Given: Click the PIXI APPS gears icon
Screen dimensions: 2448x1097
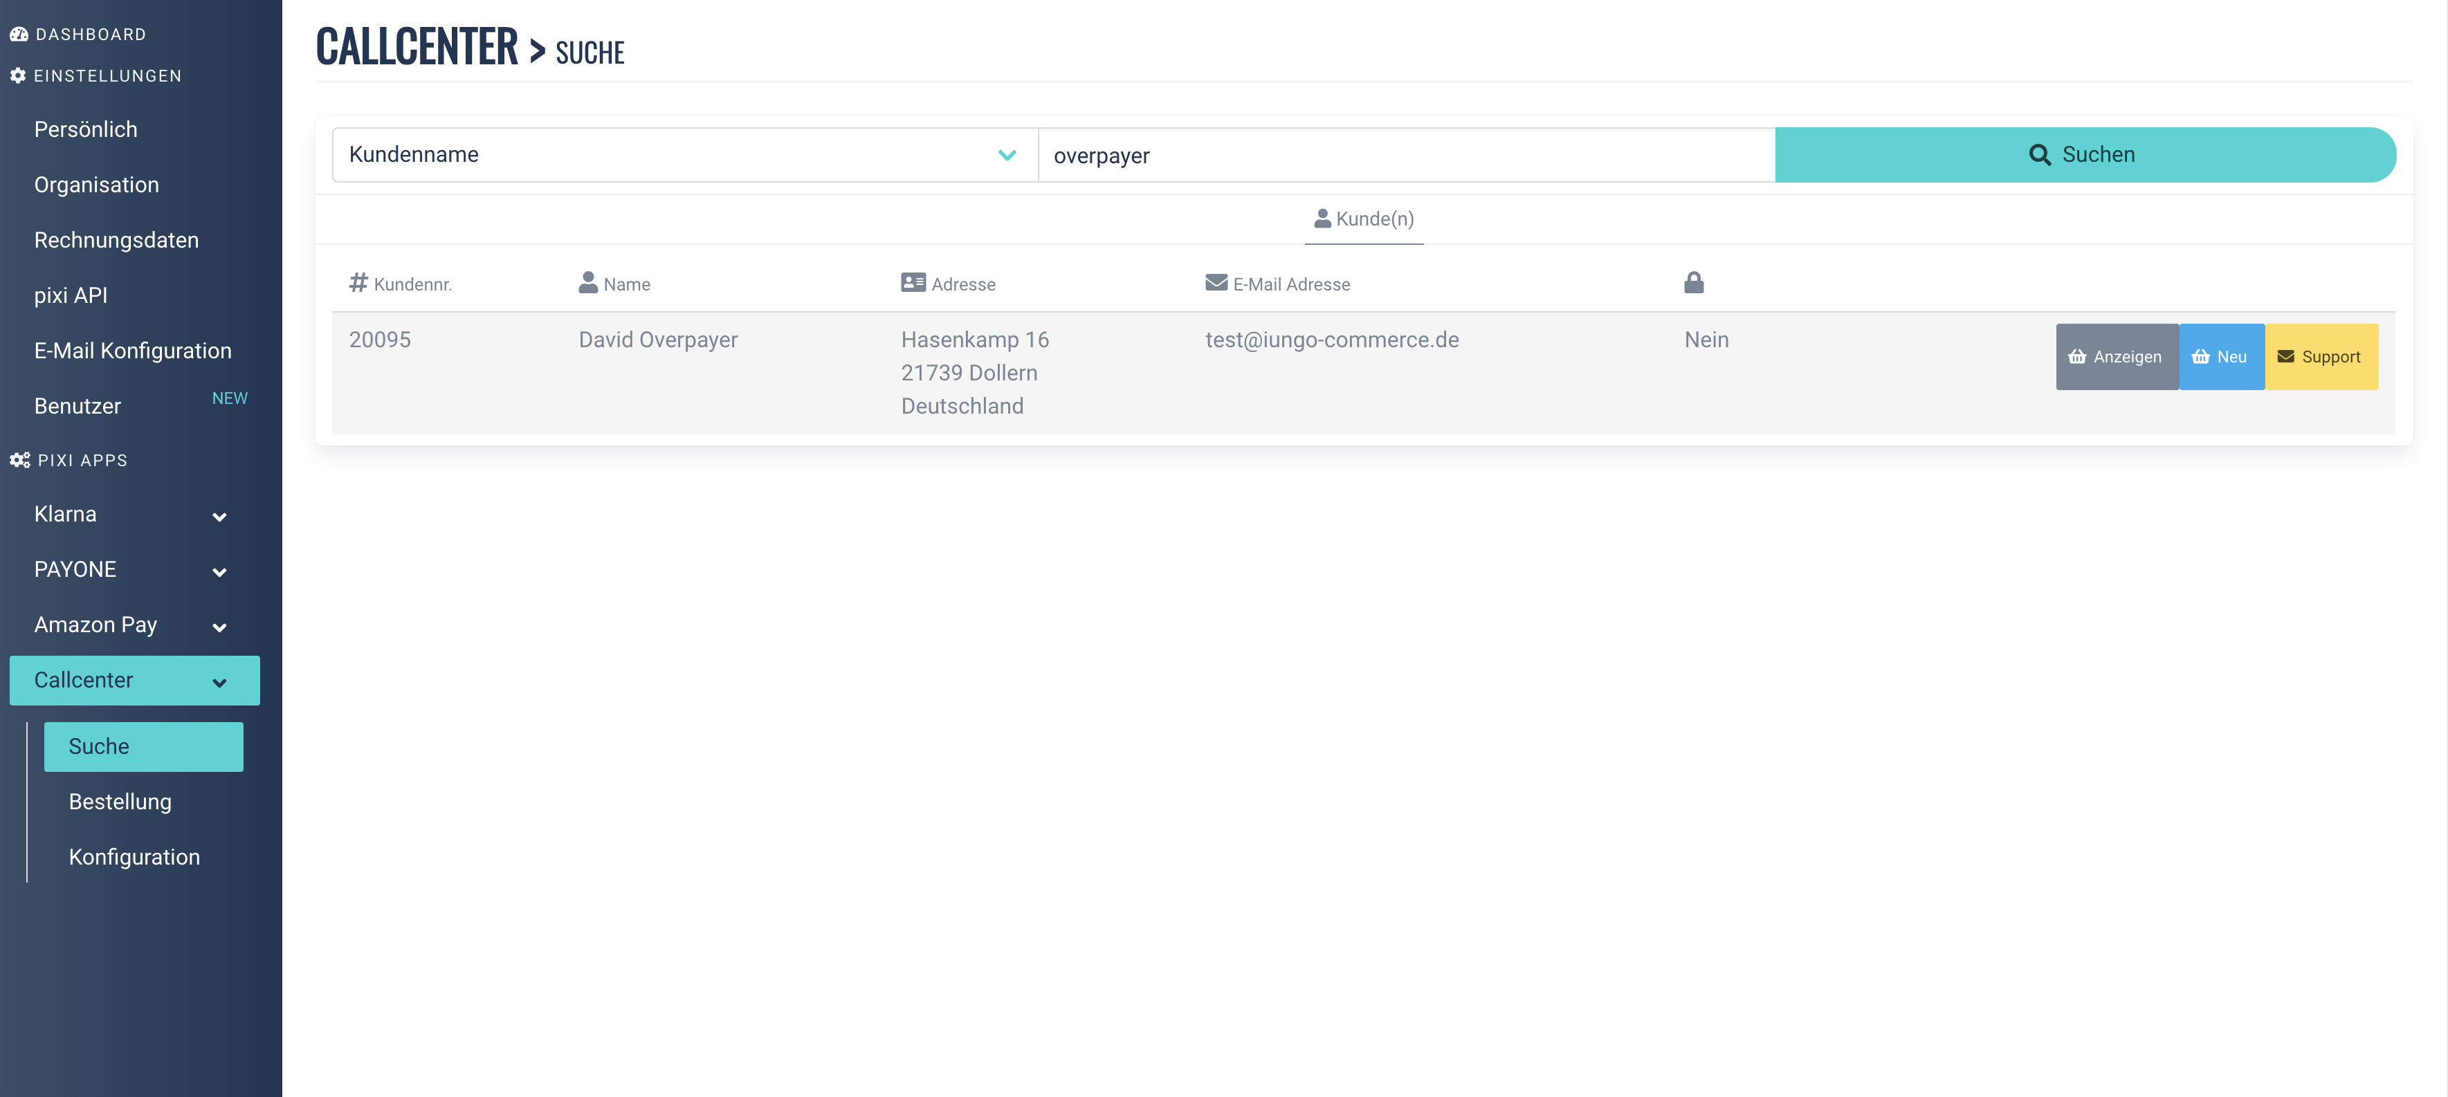Looking at the screenshot, I should coord(20,461).
